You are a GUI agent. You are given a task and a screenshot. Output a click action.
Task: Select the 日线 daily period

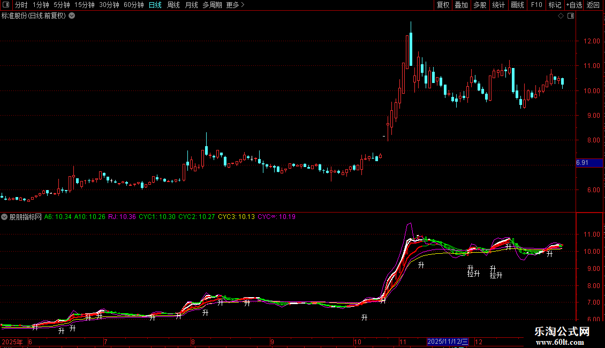point(155,5)
